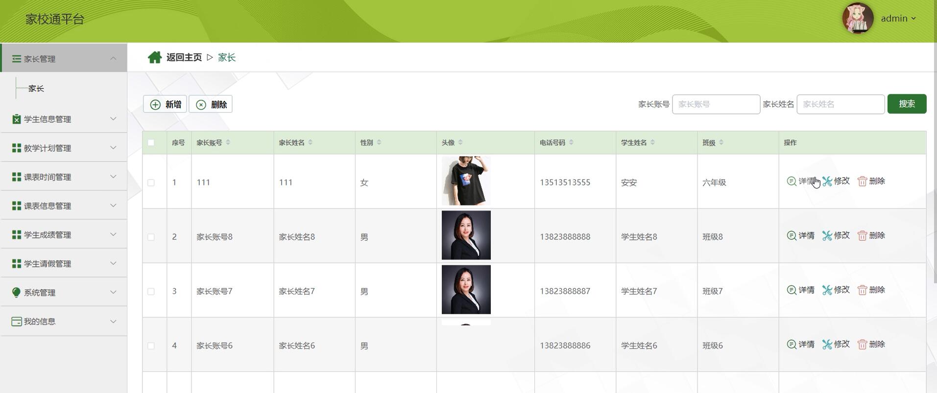This screenshot has height=393, width=937.
Task: Click the trash icon in row 111
Action: tap(863, 181)
